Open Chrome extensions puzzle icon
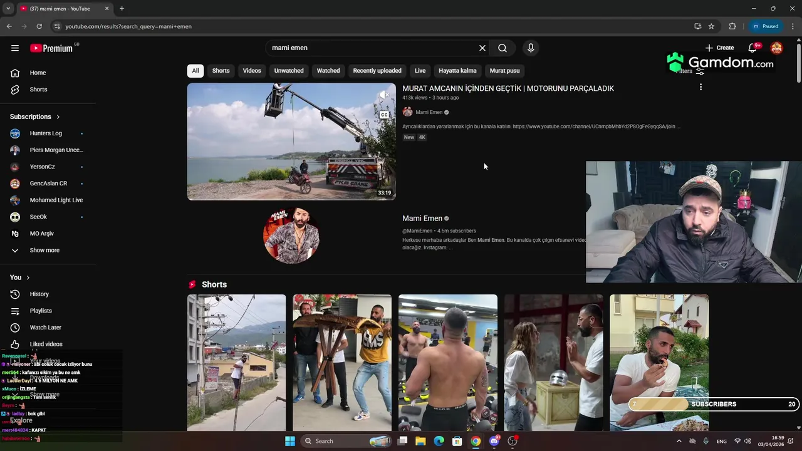The image size is (802, 451). pos(732,26)
